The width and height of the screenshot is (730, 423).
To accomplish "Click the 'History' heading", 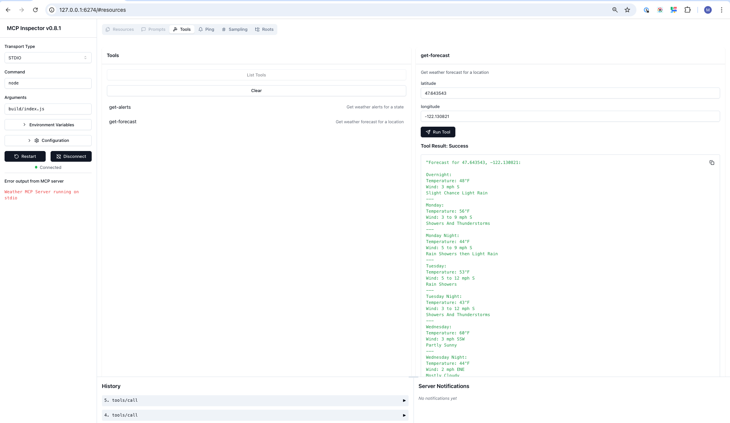I will pos(111,386).
